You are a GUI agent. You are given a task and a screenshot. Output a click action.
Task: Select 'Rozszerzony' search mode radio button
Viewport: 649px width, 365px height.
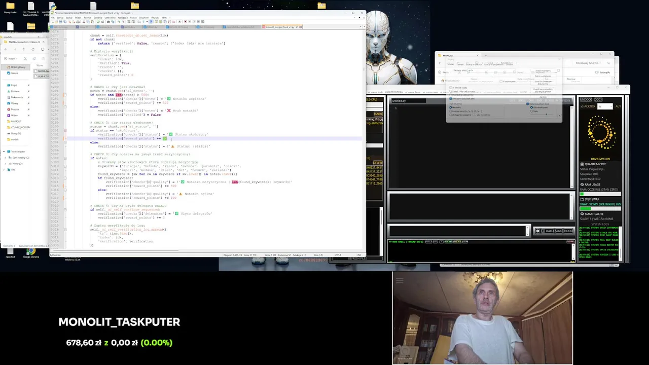451,111
